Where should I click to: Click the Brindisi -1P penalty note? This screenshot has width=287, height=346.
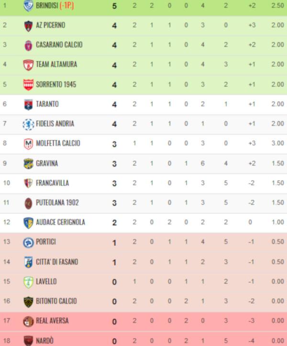(67, 6)
